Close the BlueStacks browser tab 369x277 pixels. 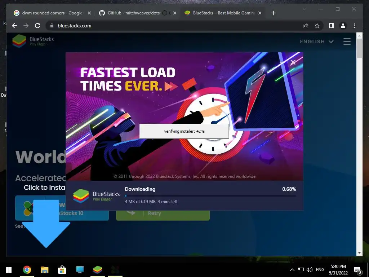[260, 13]
